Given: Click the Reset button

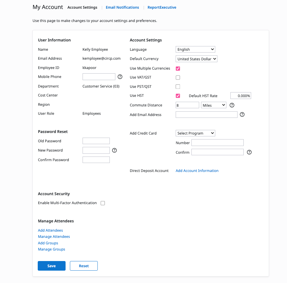Looking at the screenshot, I should (x=84, y=266).
